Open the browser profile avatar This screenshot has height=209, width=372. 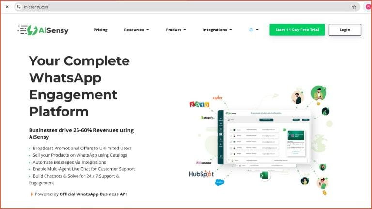point(368,7)
